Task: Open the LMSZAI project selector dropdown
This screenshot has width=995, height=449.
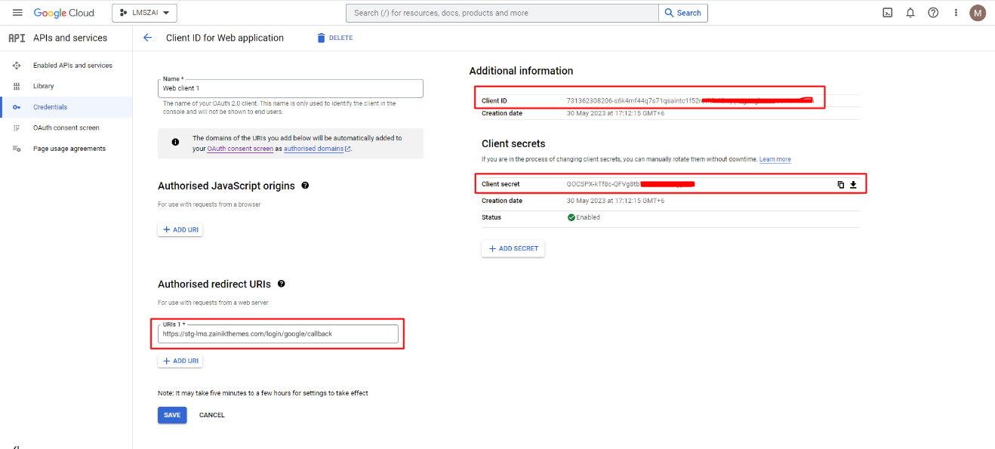Action: (145, 13)
